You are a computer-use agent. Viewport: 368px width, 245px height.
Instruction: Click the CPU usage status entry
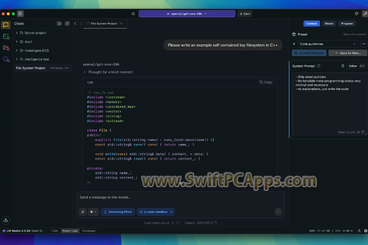click(x=344, y=231)
